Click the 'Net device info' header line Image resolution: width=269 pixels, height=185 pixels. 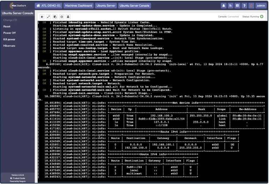pos(186,103)
